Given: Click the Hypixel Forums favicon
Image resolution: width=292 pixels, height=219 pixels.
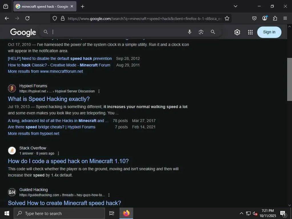Looking at the screenshot, I should coord(12,88).
